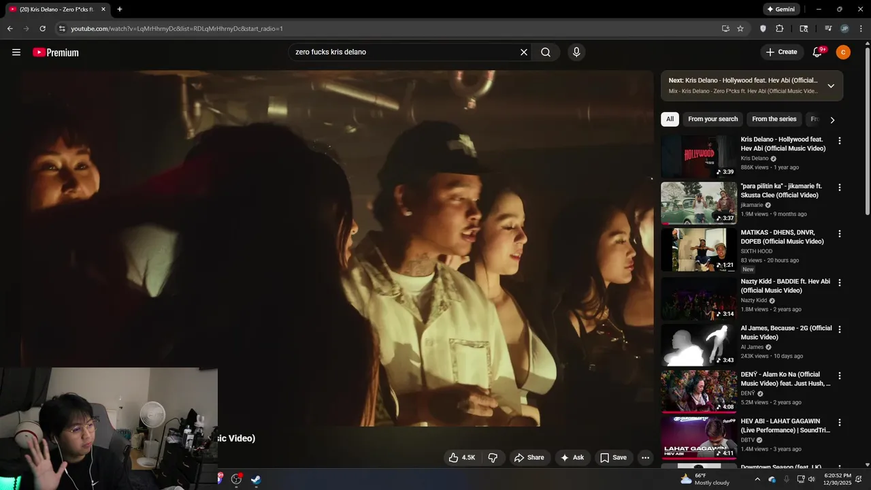
Task: Open the media controls icon in Chrome toolbar
Action: pyautogui.click(x=828, y=29)
